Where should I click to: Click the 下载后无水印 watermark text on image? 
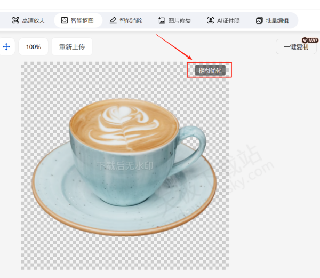(x=125, y=166)
